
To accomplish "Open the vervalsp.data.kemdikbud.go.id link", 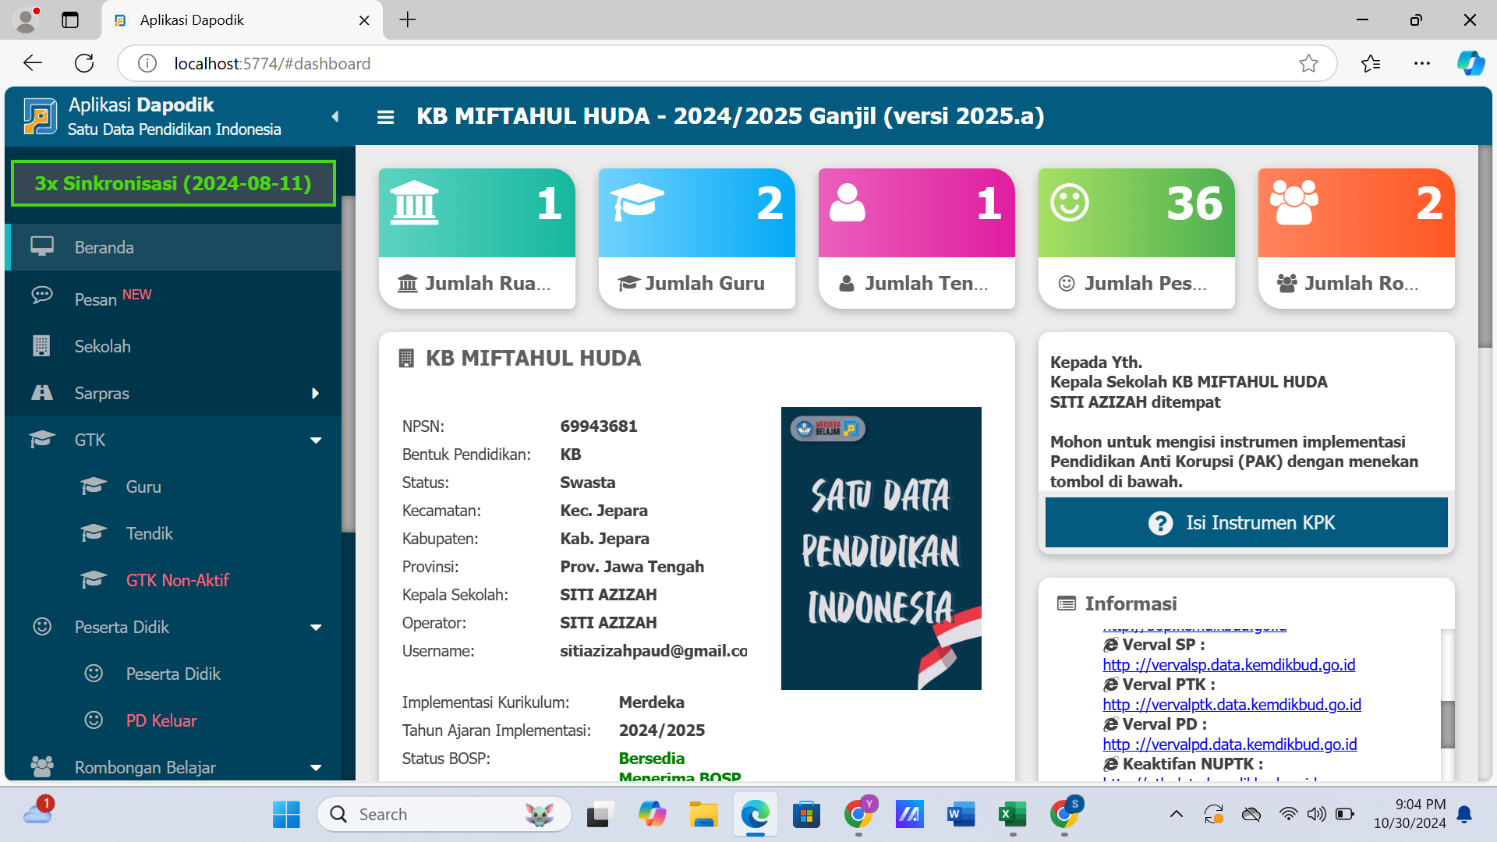I will tap(1229, 665).
